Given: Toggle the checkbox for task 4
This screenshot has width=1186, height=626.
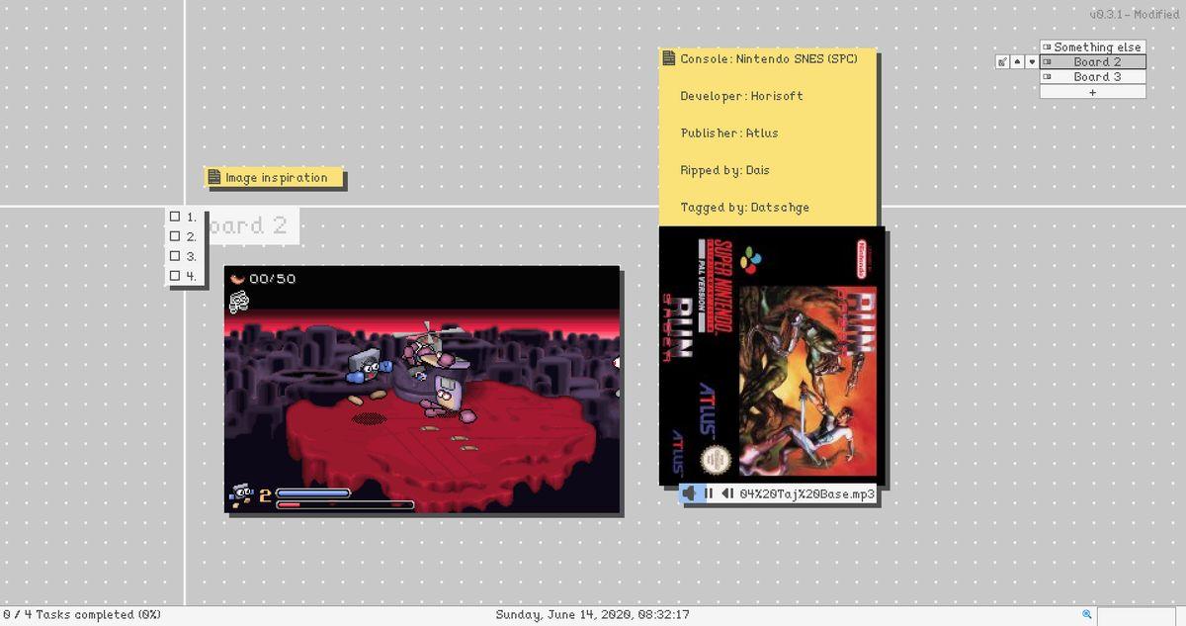Looking at the screenshot, I should pos(175,276).
